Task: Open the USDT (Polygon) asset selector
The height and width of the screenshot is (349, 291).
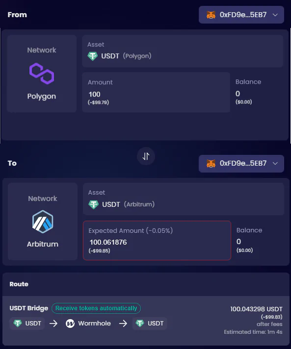Action: point(183,51)
